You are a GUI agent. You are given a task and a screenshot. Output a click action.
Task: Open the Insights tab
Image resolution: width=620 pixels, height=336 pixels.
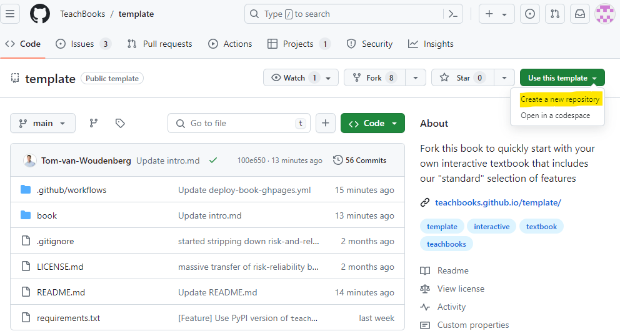pos(431,44)
